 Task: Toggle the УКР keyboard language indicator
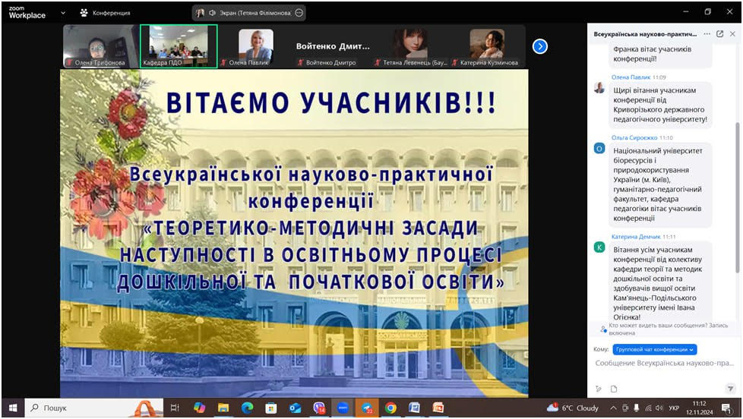(x=674, y=408)
